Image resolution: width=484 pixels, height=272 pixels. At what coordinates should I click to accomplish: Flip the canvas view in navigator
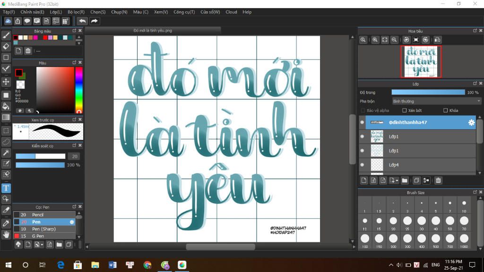437,40
